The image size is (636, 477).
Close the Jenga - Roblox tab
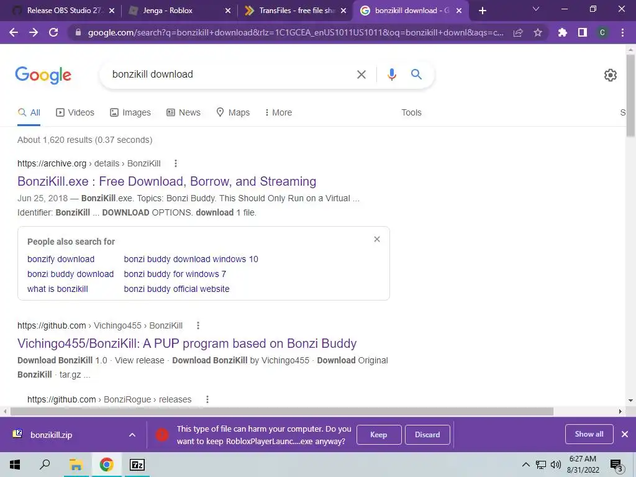228,11
